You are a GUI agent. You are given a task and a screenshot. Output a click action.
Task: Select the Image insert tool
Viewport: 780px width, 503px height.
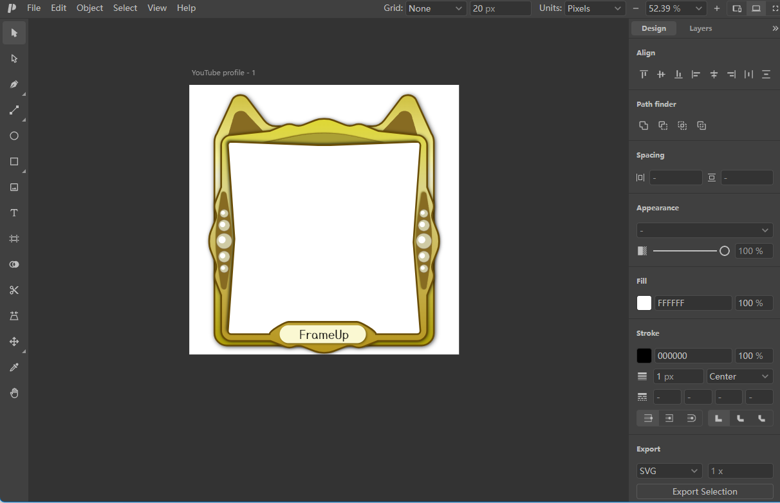[x=14, y=187]
